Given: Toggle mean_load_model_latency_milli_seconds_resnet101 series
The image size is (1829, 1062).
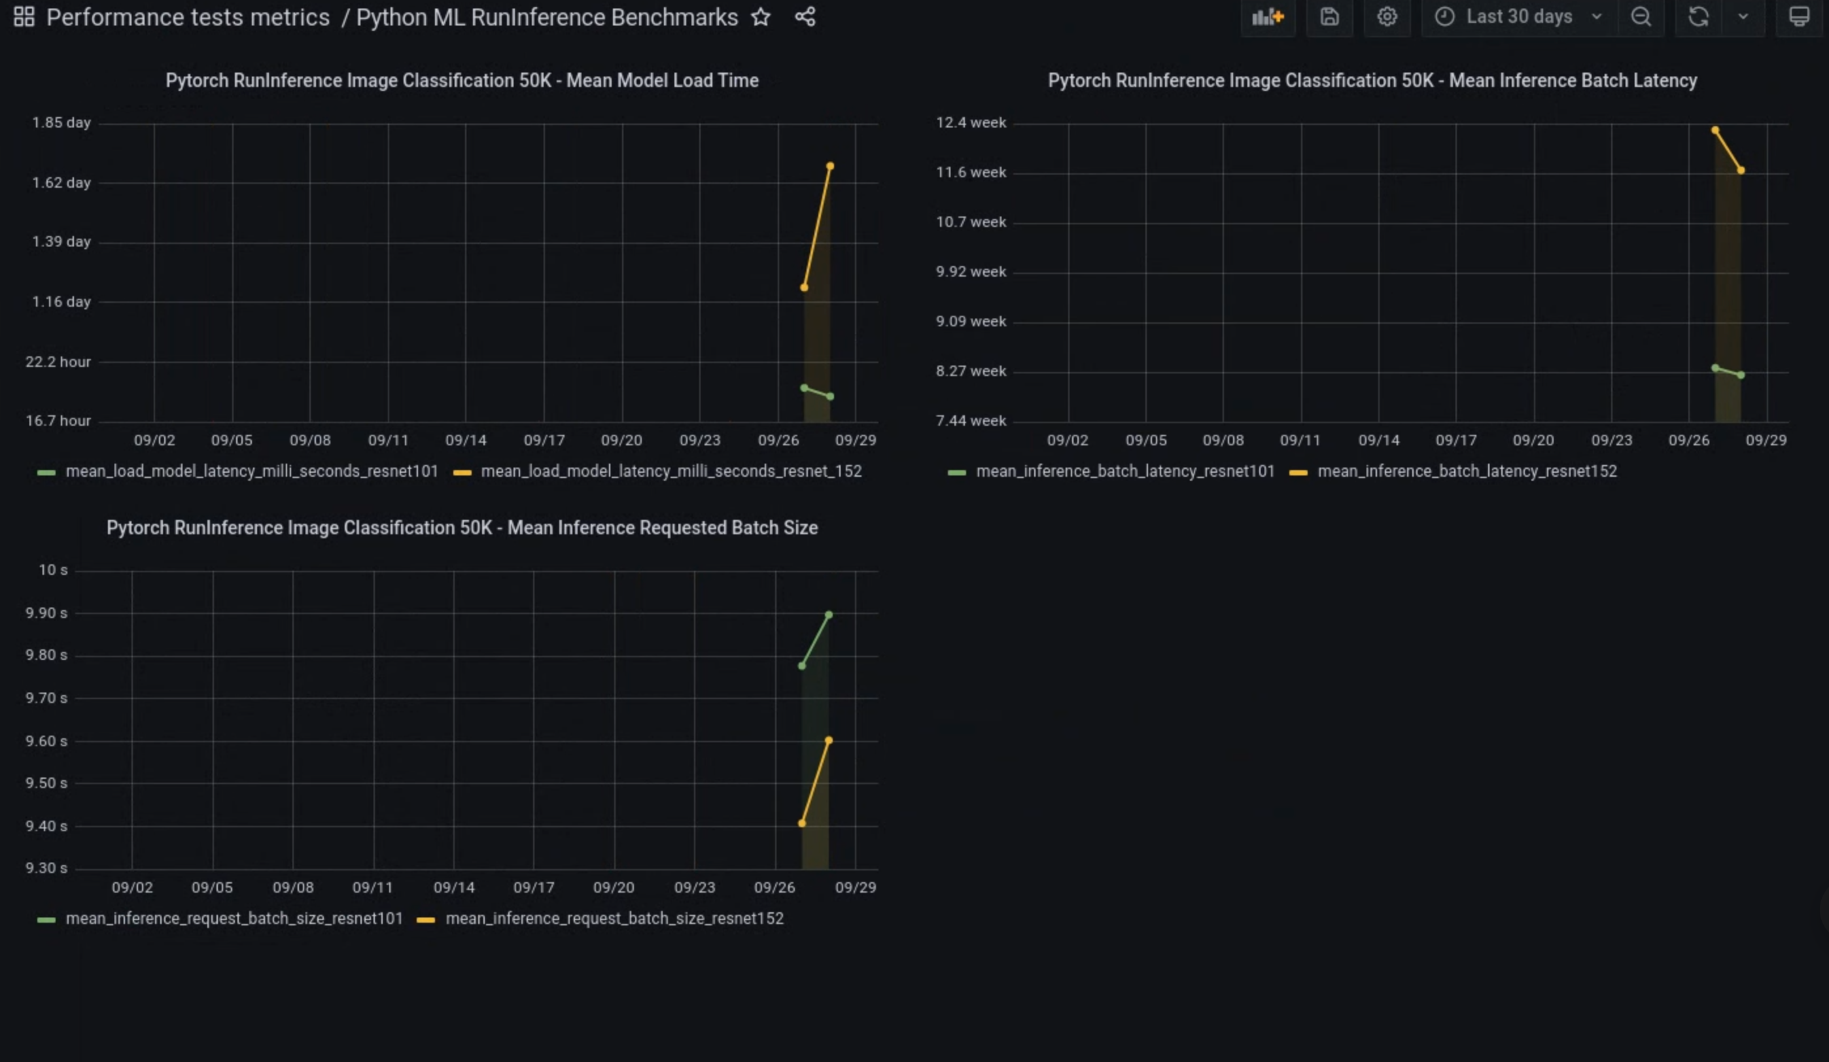Looking at the screenshot, I should [x=251, y=471].
